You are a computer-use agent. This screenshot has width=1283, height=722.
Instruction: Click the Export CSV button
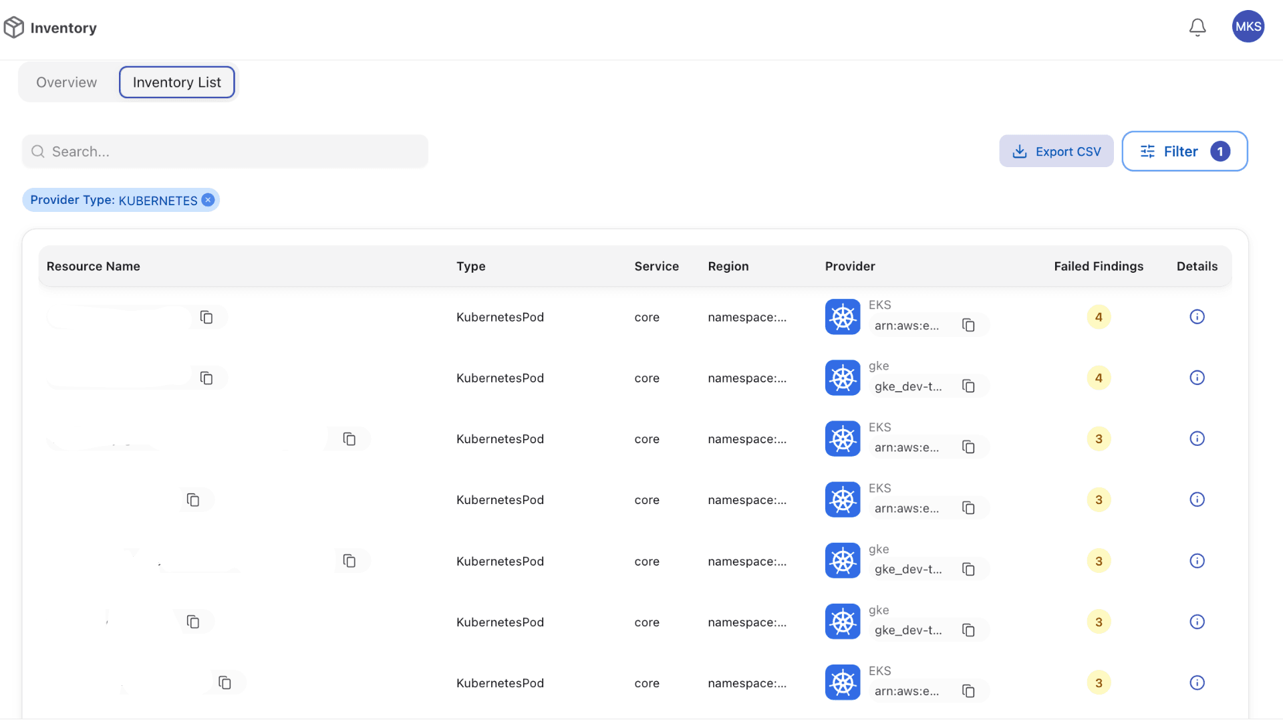[1056, 151]
